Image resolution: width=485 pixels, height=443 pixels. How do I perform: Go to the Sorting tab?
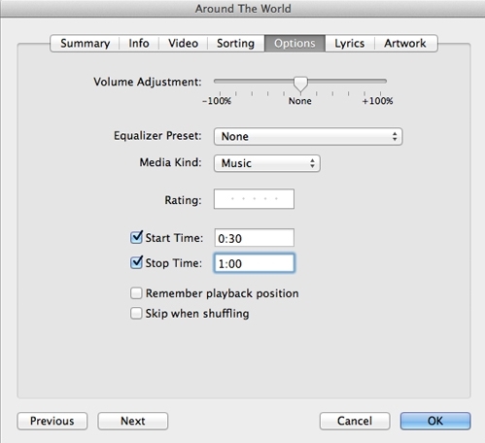235,44
